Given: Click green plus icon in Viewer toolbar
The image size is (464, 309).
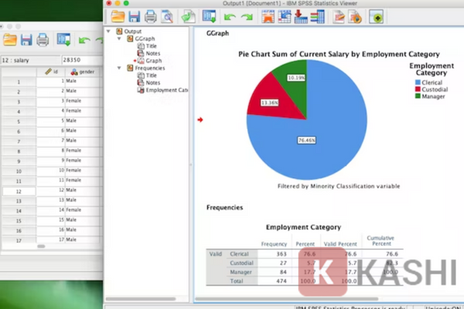Looking at the screenshot, I should coord(376,16).
